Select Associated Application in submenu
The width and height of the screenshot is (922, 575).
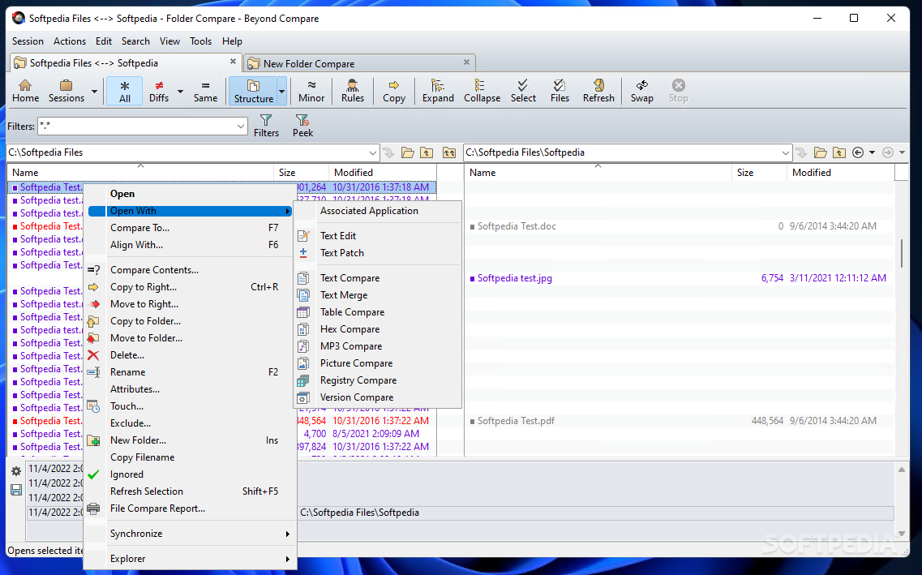pos(378,211)
